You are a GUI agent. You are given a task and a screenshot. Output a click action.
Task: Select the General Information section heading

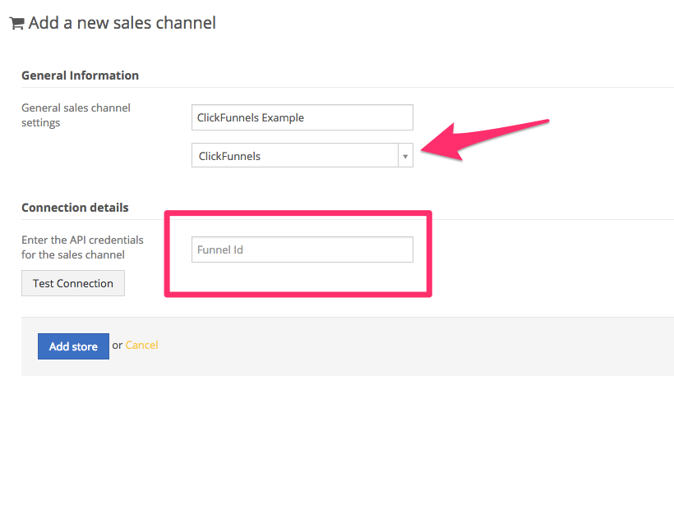(80, 76)
